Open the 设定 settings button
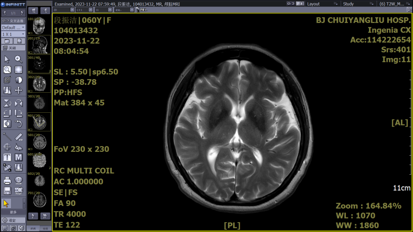 (x=13, y=220)
